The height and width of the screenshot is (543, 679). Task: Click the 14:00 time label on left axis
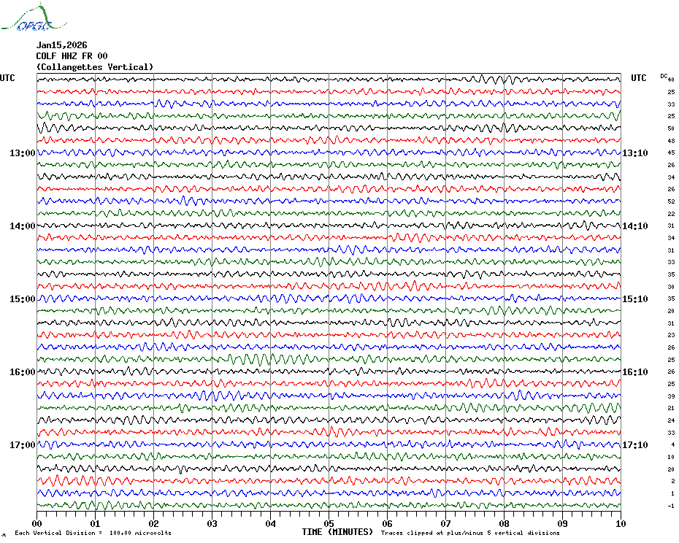coord(22,226)
